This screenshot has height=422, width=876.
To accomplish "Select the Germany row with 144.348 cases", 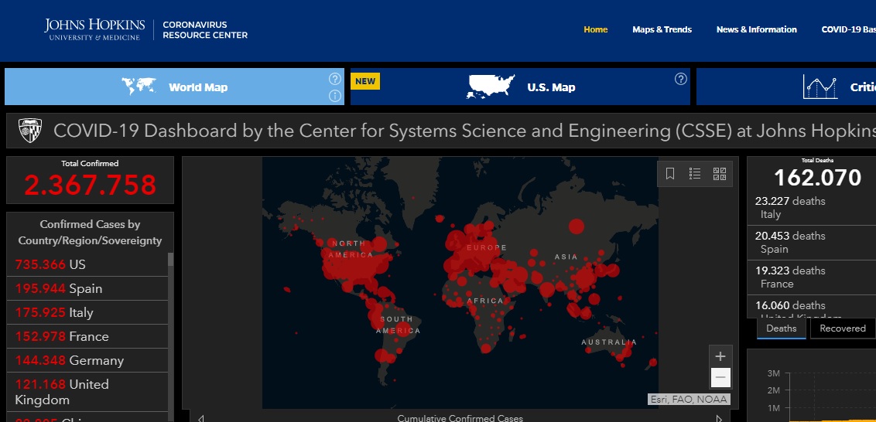I will tap(87, 361).
